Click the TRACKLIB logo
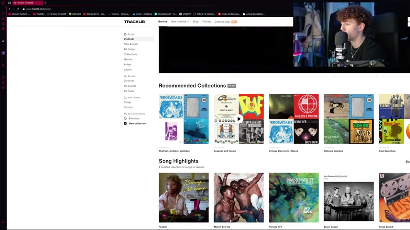The width and height of the screenshot is (410, 230). pyautogui.click(x=134, y=22)
